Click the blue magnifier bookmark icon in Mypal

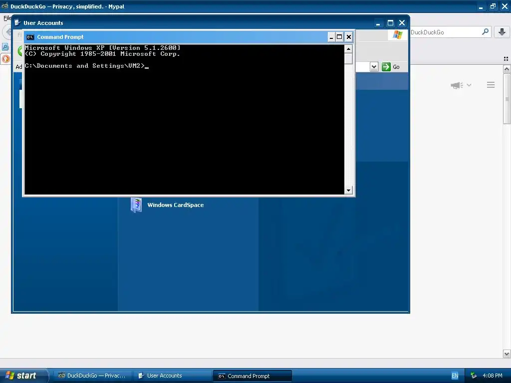(5, 47)
